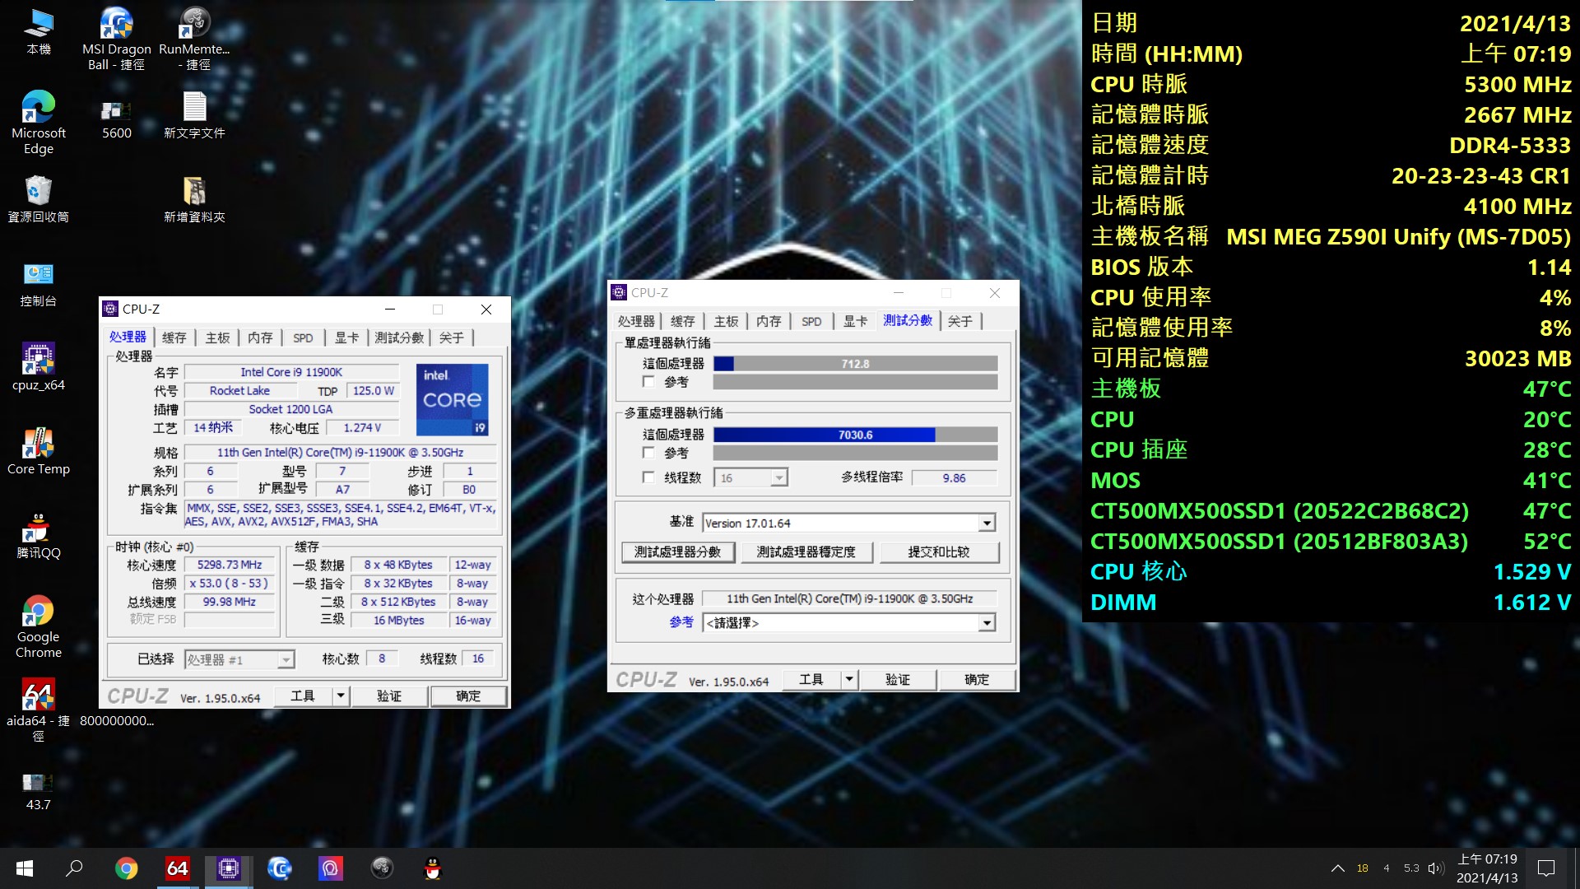Open Google Chrome desktop icon

point(39,626)
